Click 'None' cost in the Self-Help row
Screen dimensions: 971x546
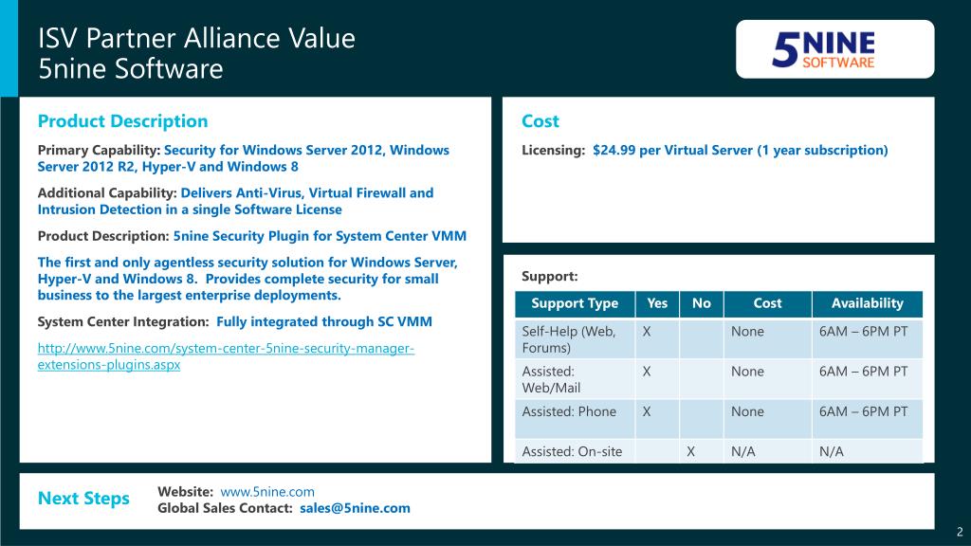[x=747, y=332]
